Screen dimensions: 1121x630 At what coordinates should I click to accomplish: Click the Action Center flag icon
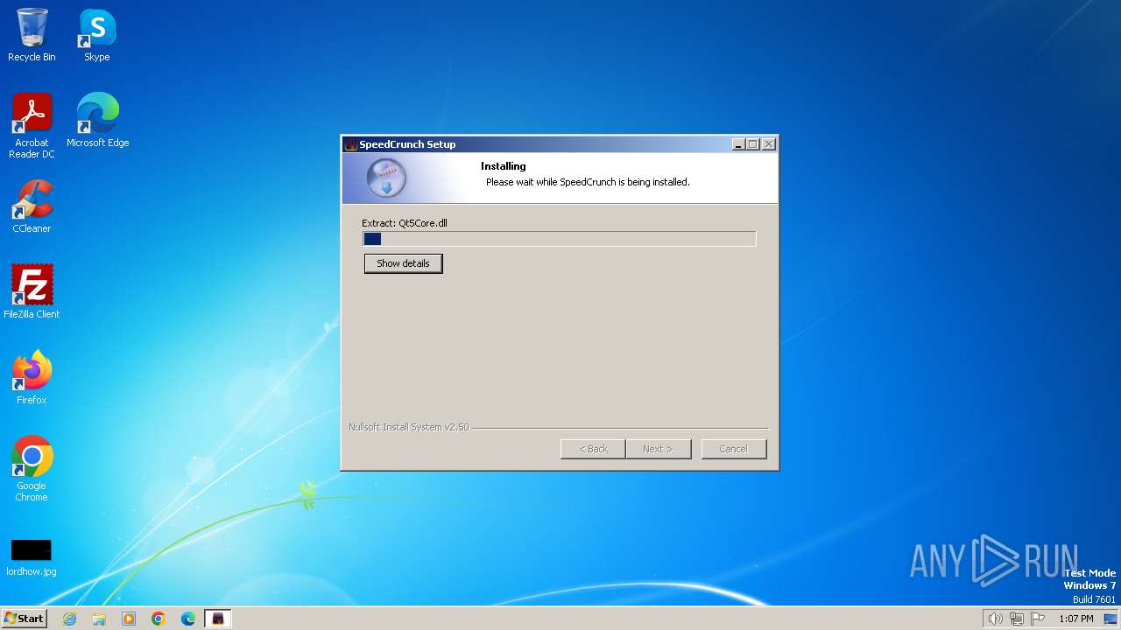(1038, 619)
